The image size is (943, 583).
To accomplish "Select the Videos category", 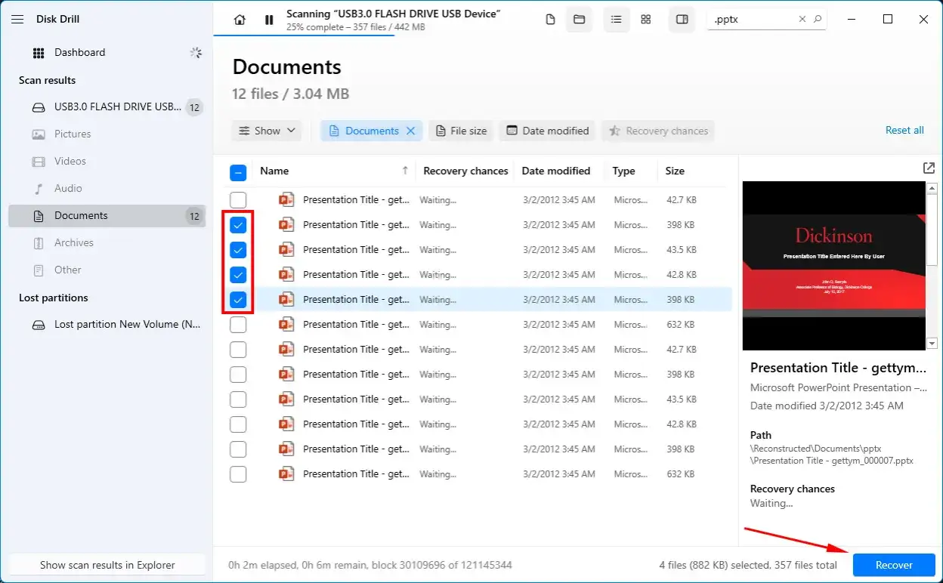I will click(70, 161).
